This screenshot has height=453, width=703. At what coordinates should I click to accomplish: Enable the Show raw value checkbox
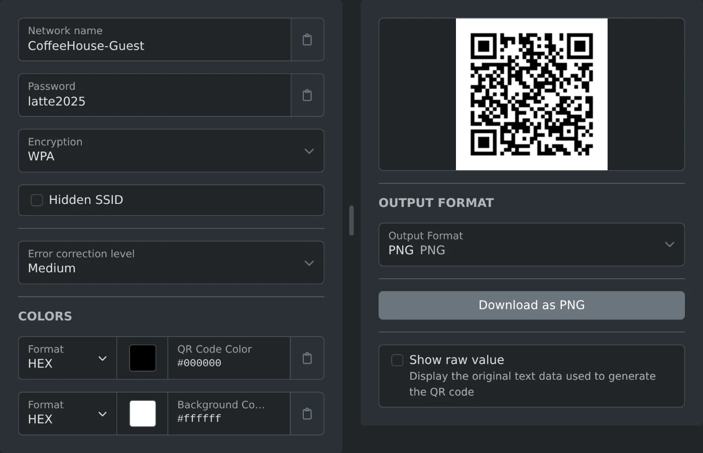point(397,360)
